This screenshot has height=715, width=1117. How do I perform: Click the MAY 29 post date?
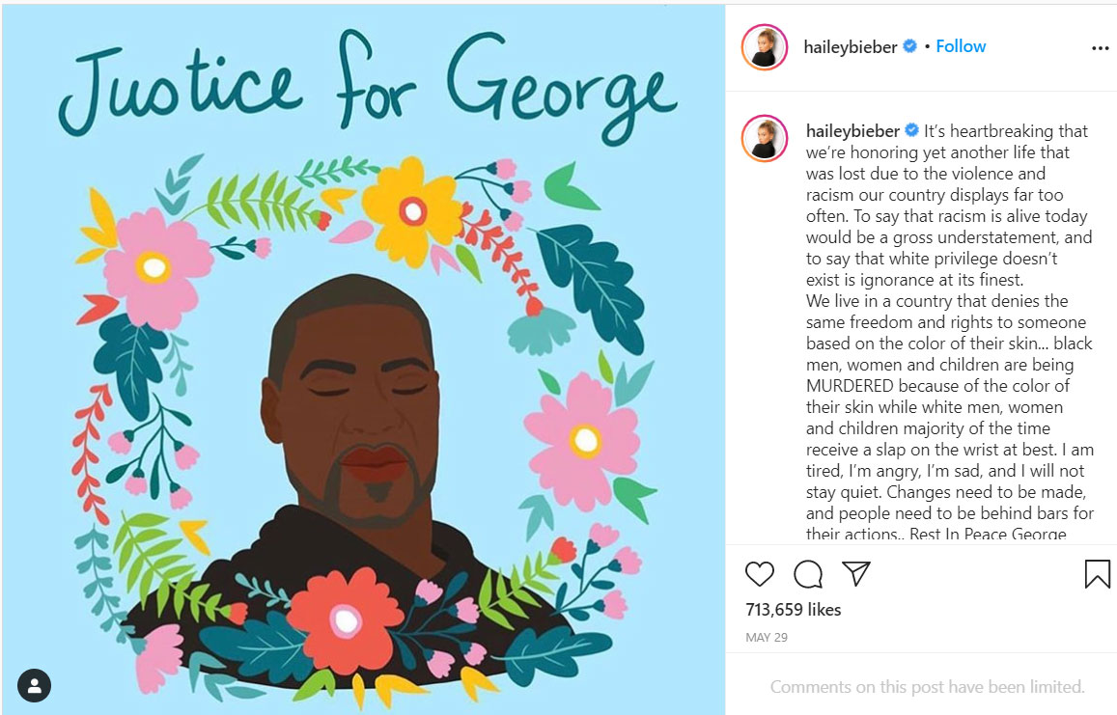coord(767,638)
